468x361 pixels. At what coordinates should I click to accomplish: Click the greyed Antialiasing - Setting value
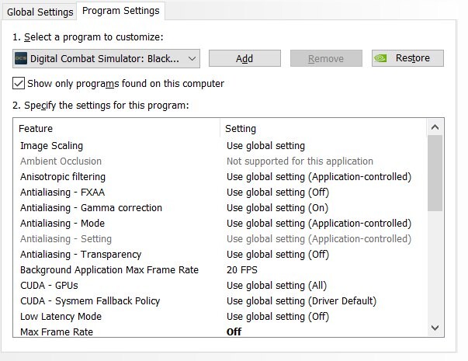(x=319, y=239)
